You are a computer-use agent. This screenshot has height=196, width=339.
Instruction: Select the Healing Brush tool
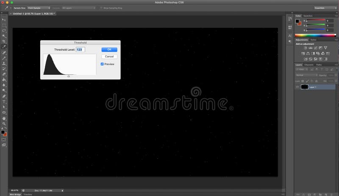pos(4,53)
